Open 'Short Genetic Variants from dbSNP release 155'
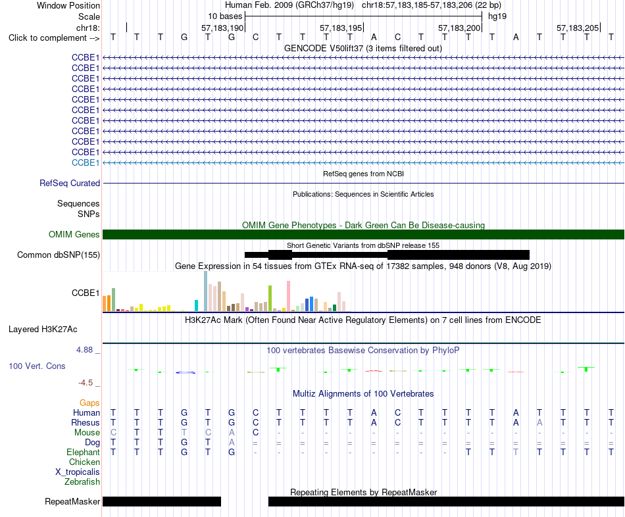The image size is (625, 517). click(x=363, y=245)
